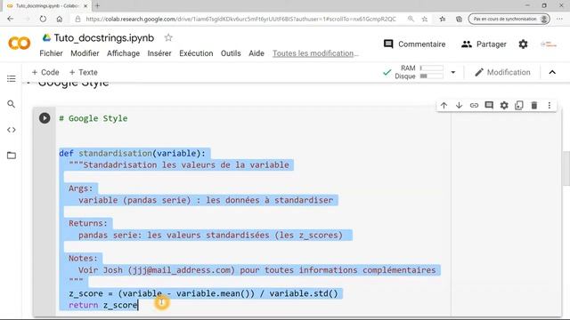Click the browser address bar URL
570x320 pixels.
pyautogui.click(x=240, y=19)
